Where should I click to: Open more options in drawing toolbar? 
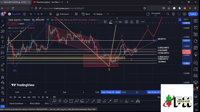(x=143, y=22)
